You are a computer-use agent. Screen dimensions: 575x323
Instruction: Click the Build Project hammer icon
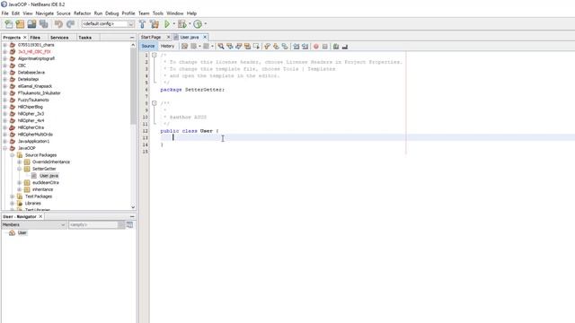(x=142, y=24)
